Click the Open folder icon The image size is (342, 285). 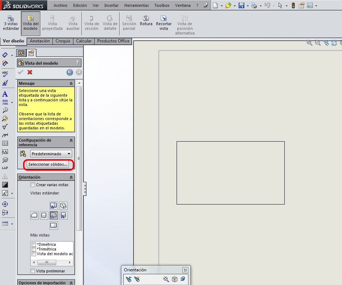(228, 5)
